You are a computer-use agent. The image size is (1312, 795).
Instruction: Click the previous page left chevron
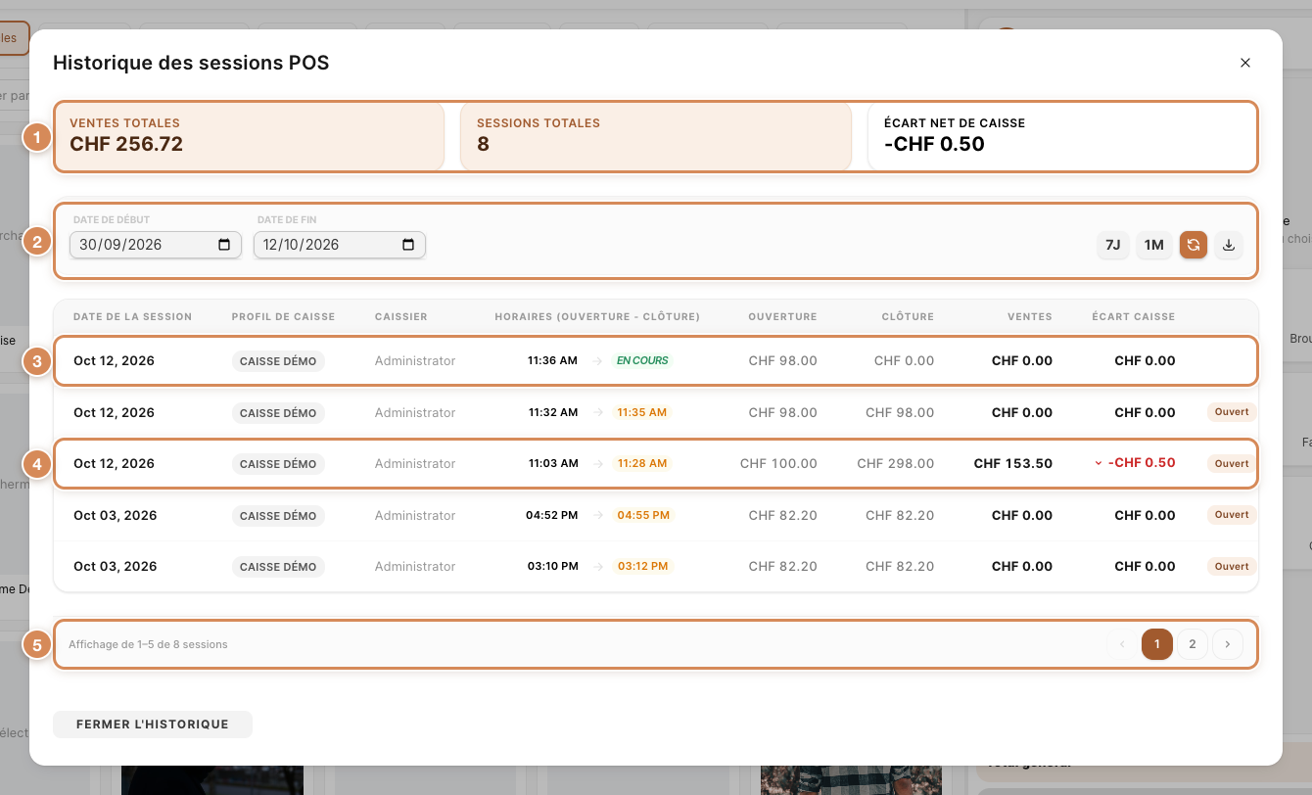click(1122, 644)
